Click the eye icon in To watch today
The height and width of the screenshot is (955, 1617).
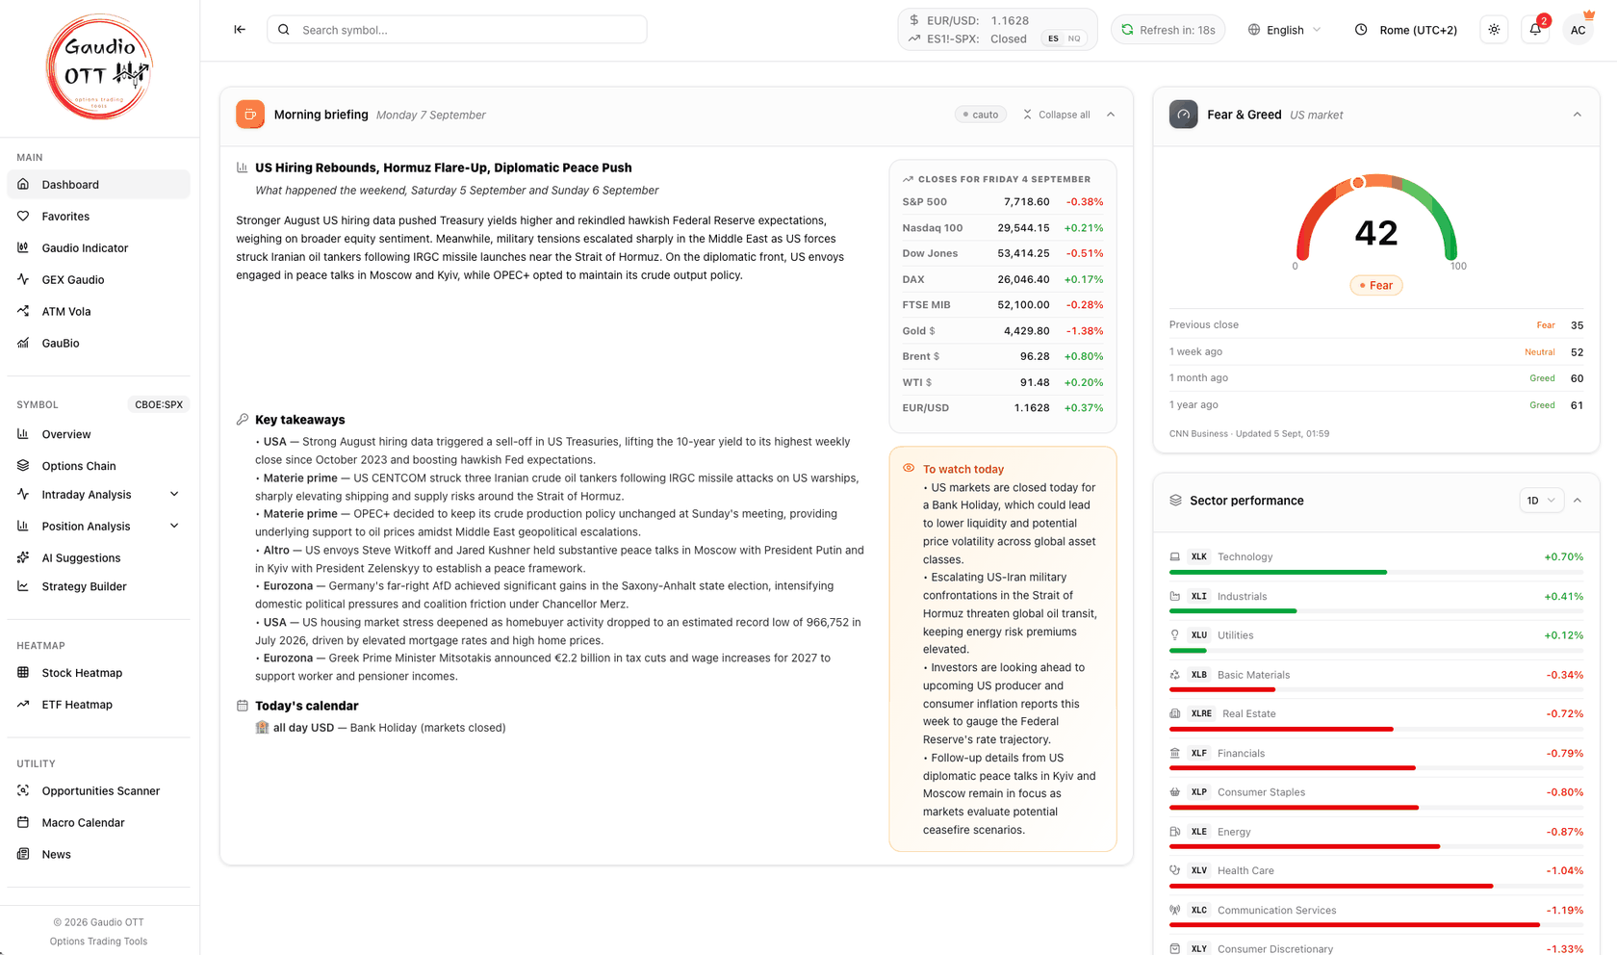(x=909, y=468)
